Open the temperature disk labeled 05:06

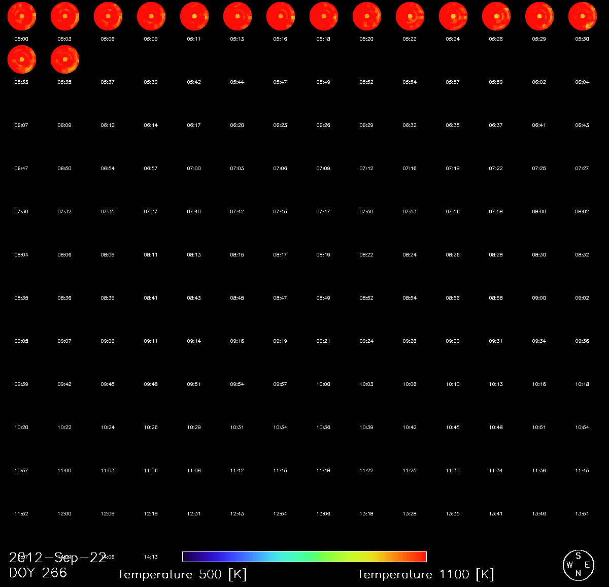[108, 16]
